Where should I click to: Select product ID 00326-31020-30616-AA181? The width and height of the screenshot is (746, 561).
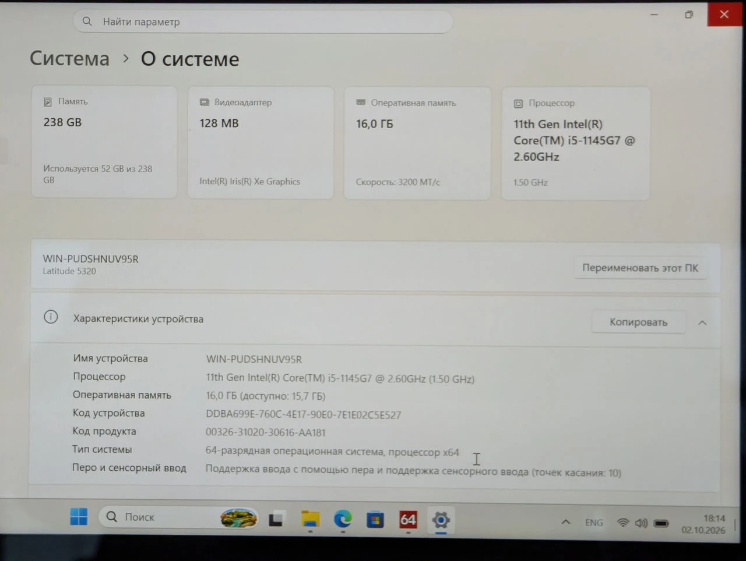265,432
